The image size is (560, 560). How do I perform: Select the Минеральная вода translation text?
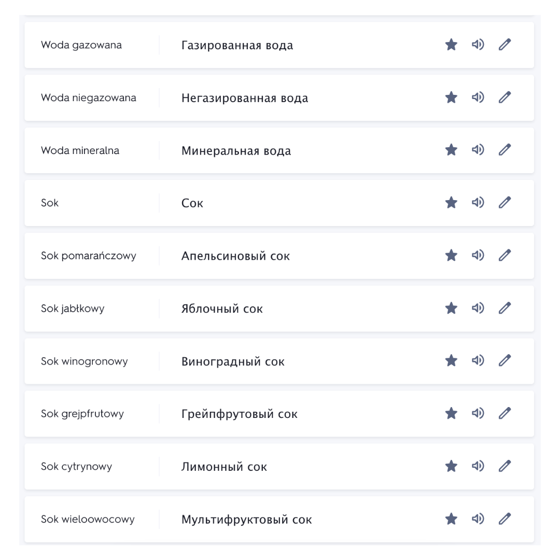236,151
